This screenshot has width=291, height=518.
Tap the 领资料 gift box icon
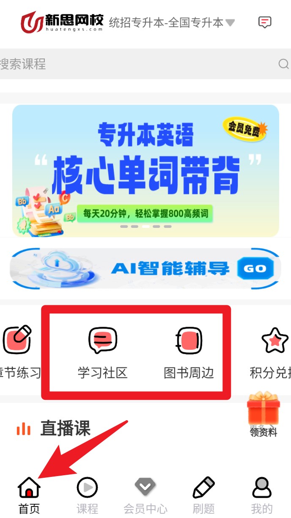[263, 408]
